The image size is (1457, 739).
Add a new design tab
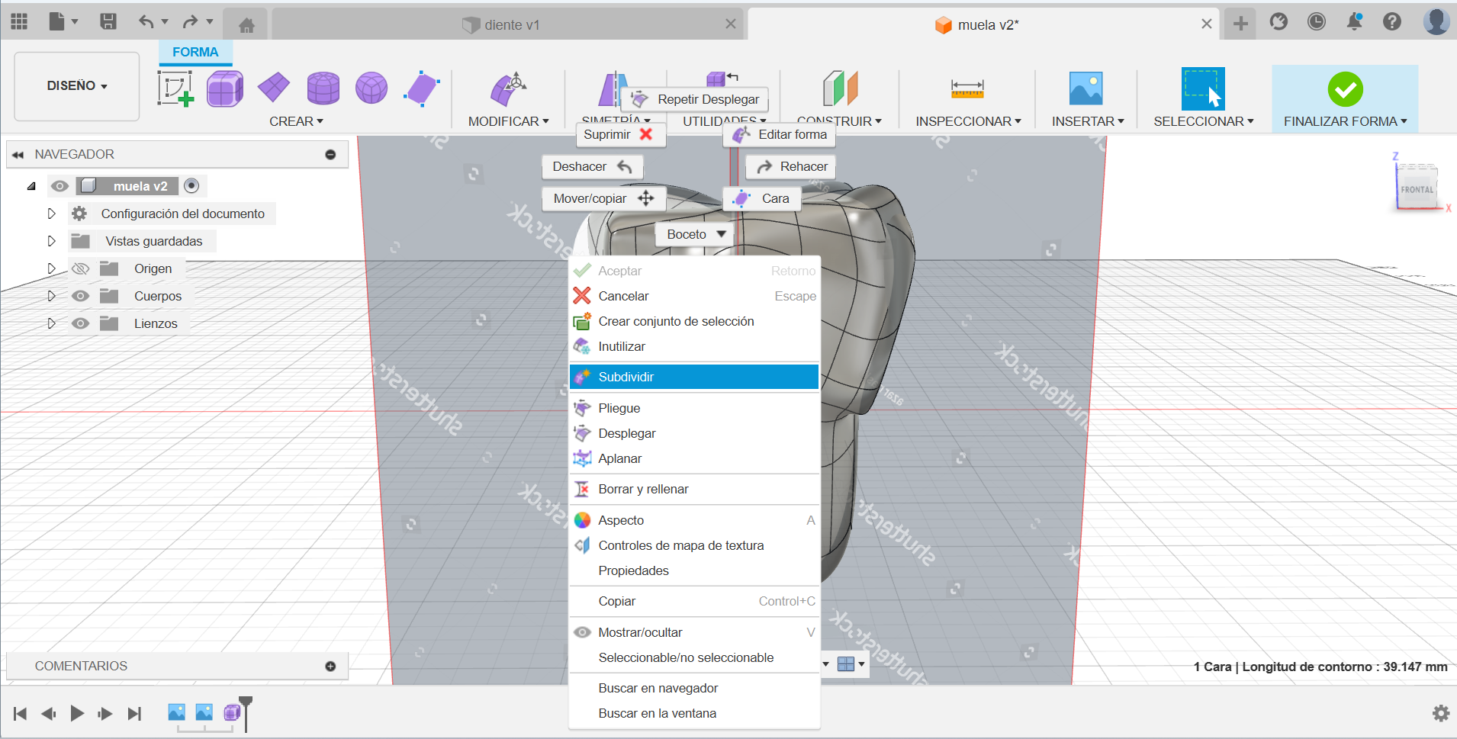[x=1240, y=24]
